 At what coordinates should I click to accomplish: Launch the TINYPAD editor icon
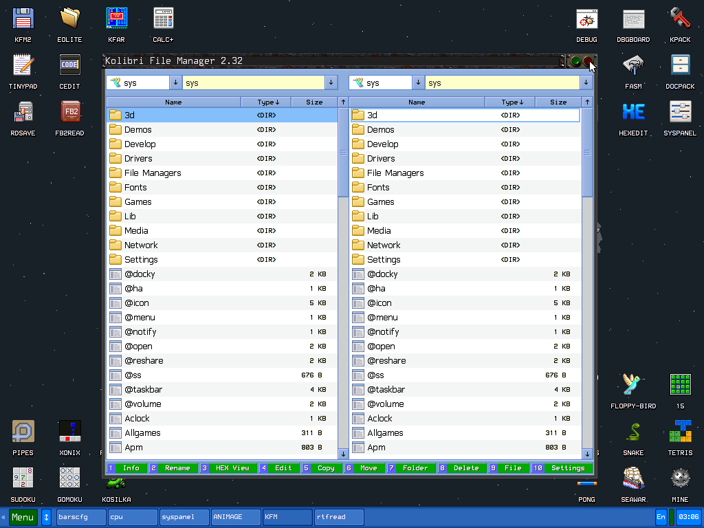(23, 65)
